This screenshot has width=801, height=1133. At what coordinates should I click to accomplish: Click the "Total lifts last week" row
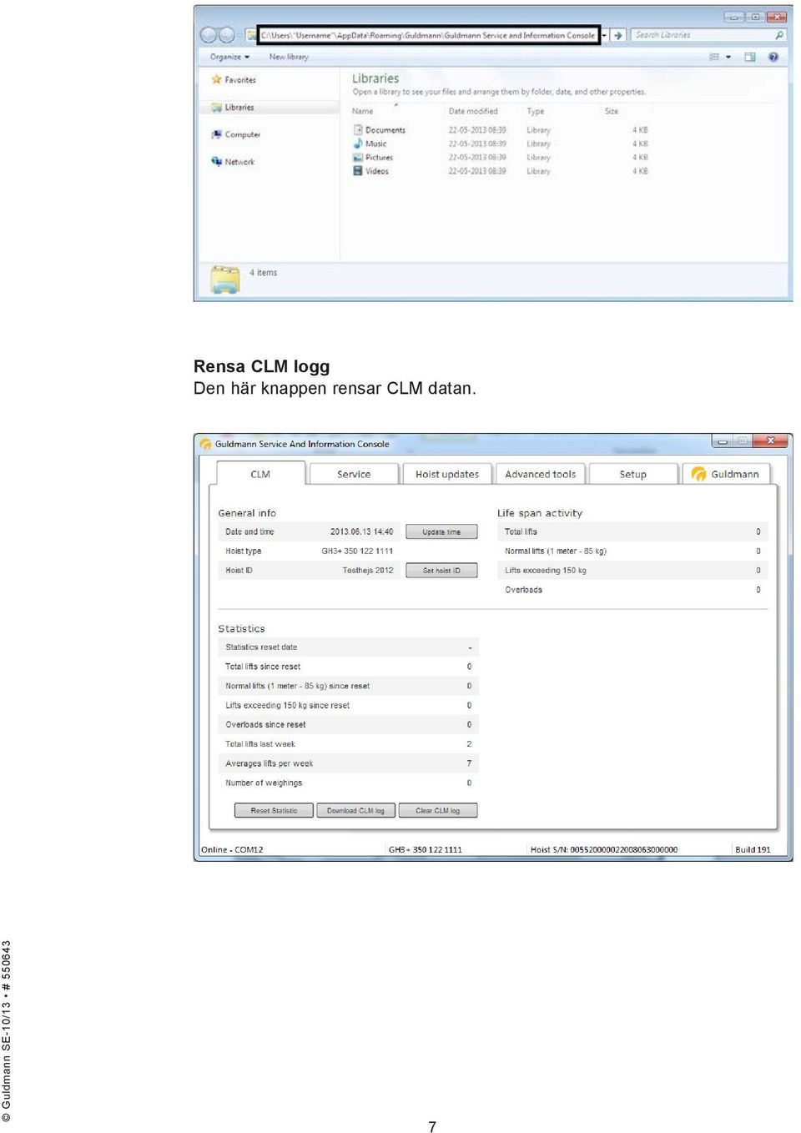pyautogui.click(x=348, y=744)
